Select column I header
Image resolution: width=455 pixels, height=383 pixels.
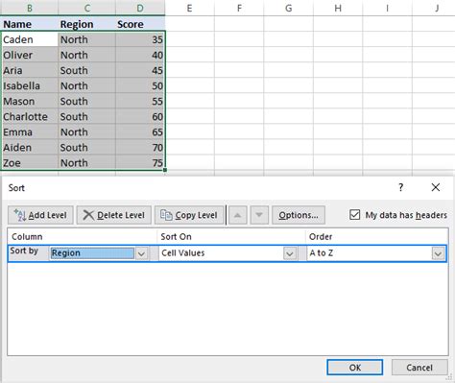(388, 8)
